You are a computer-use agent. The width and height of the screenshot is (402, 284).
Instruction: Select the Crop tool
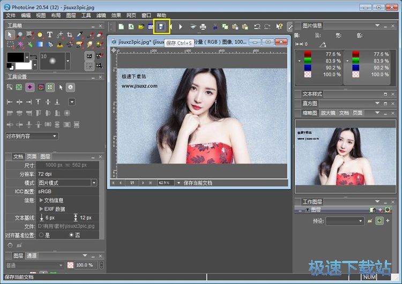pyautogui.click(x=69, y=35)
